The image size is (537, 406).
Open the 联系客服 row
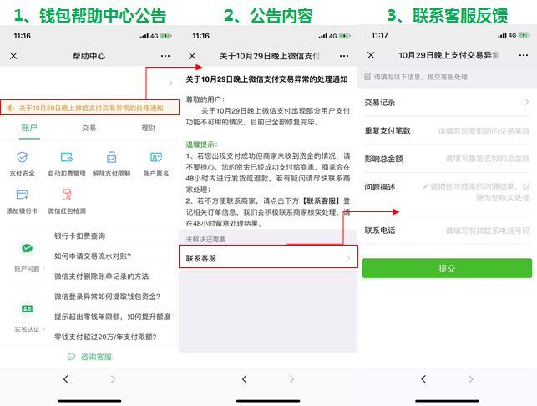(x=268, y=258)
